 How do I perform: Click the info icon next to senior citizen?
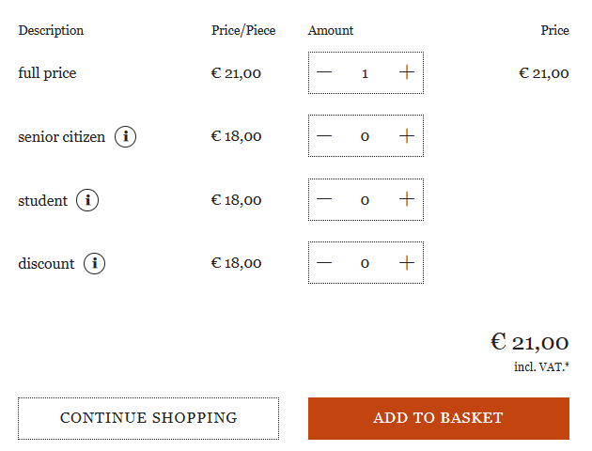click(126, 137)
